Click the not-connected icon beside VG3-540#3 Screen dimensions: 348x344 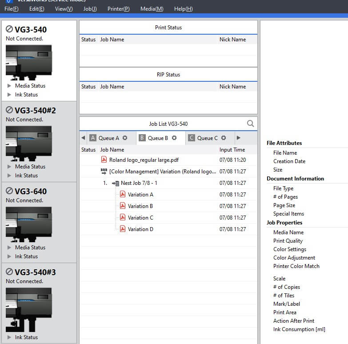coord(9,272)
